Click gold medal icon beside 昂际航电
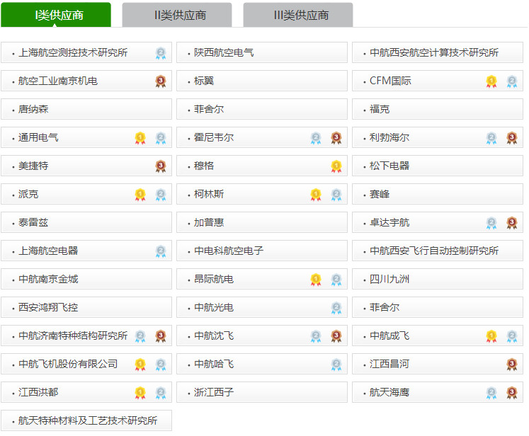Viewport: 529px width, 436px height. click(316, 280)
